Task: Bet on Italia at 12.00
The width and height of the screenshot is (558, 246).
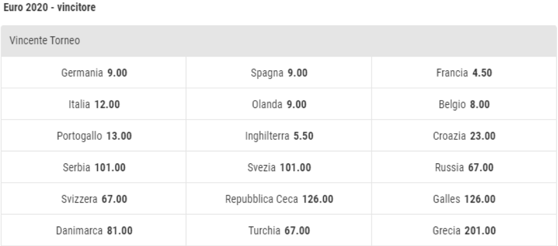Action: coord(94,105)
